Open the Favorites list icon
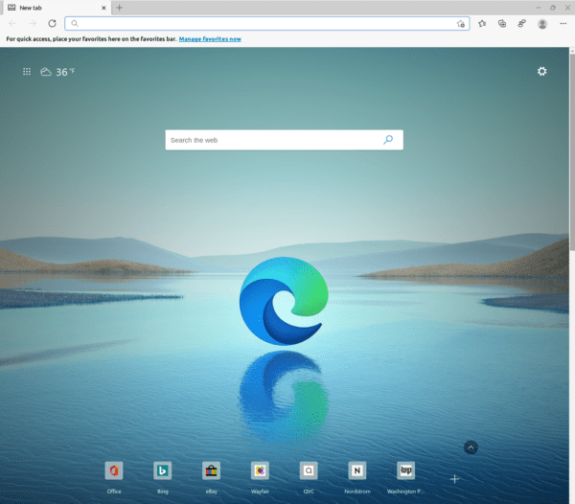 (482, 23)
